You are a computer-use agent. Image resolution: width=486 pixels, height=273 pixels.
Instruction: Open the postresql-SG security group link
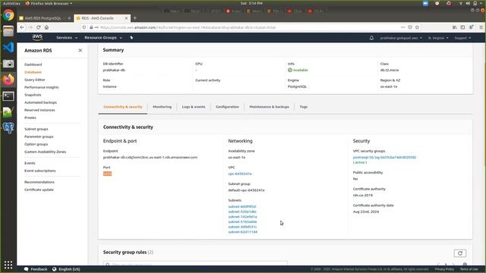384,157
